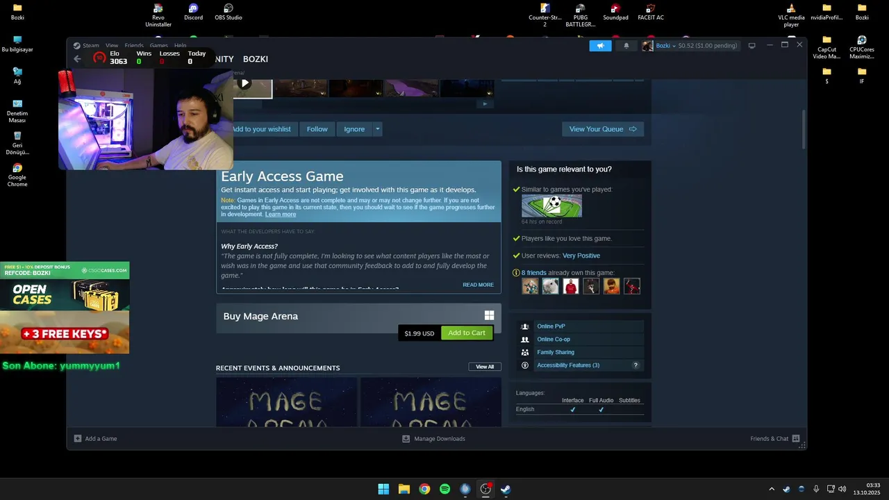Go back with the Steam back arrow
Image resolution: width=889 pixels, height=500 pixels.
click(x=77, y=59)
